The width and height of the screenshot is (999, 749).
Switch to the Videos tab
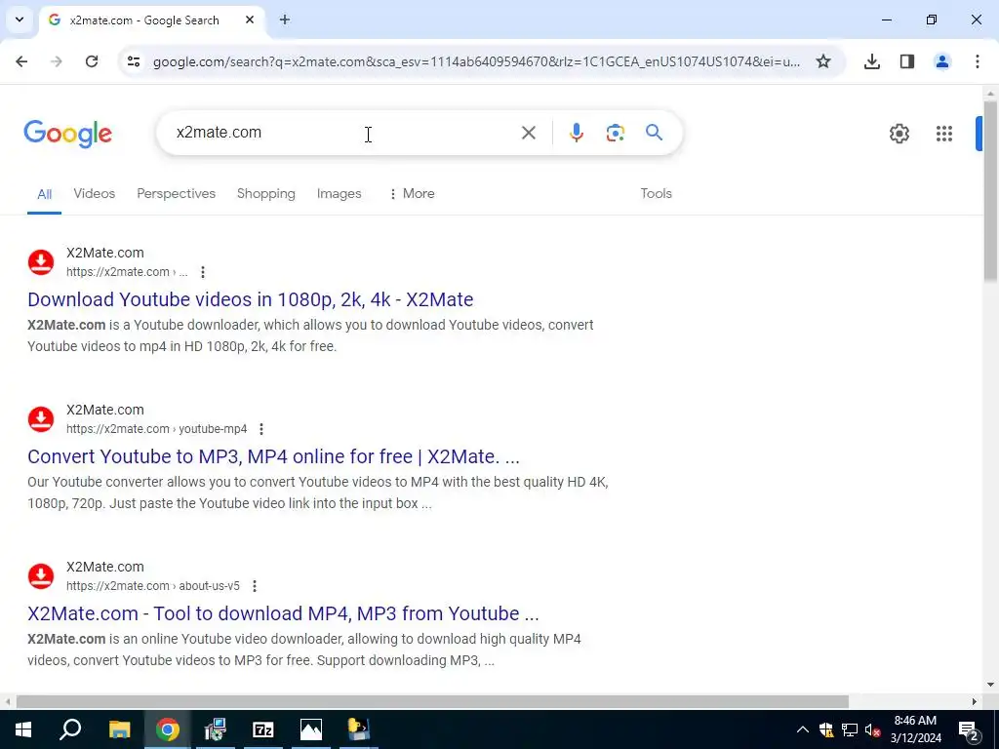click(95, 194)
